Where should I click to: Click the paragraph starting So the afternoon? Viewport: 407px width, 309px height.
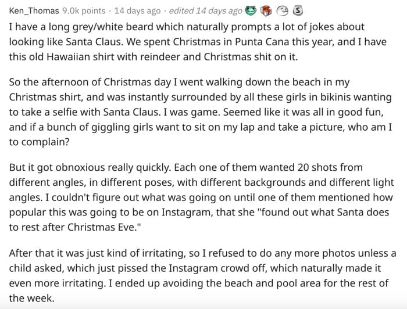[201, 112]
